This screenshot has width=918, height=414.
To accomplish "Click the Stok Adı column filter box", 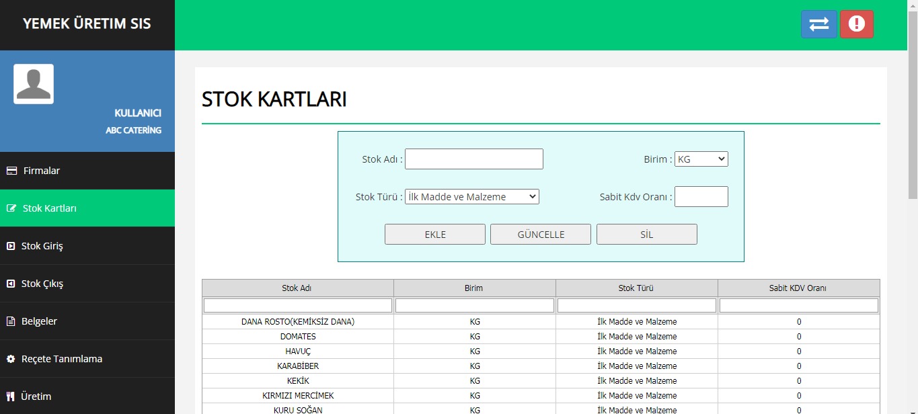I will coord(298,306).
